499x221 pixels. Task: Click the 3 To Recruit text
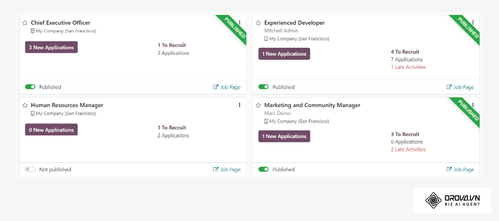click(405, 134)
